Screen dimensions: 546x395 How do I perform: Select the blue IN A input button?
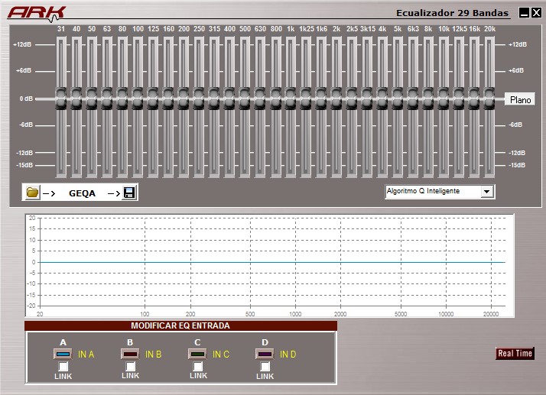63,355
